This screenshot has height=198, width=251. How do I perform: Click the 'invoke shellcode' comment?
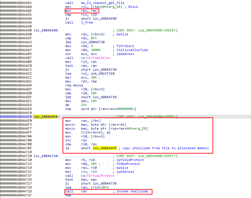[132, 191]
